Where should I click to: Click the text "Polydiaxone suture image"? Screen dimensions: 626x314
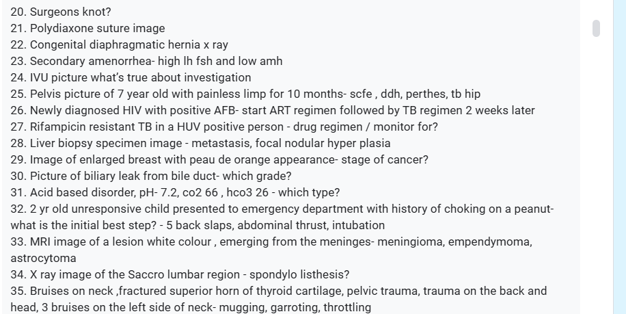98,28
